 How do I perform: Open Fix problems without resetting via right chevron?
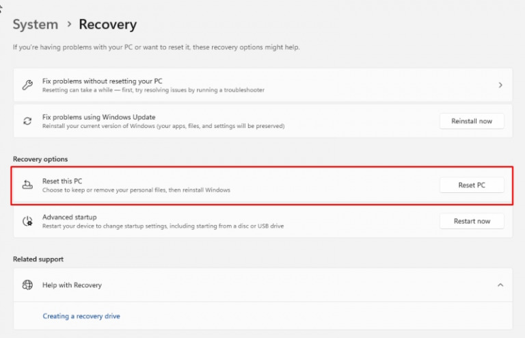[500, 86]
